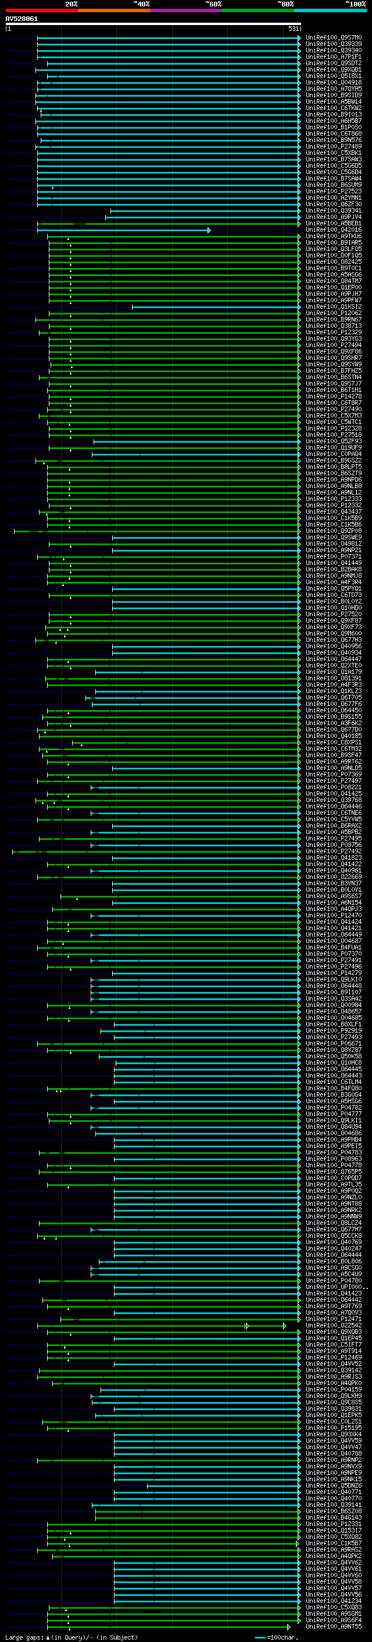Select the UniRef100_P15195 label
372x1642 pixels.
click(x=334, y=1428)
